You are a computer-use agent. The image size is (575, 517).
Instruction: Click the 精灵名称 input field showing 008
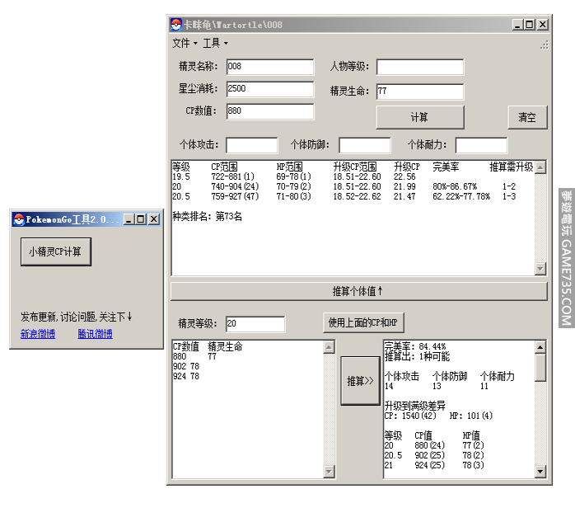pyautogui.click(x=270, y=67)
